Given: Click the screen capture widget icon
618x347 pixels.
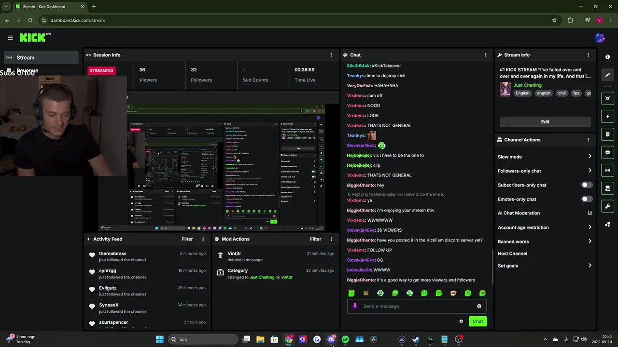Looking at the screenshot, I should pos(607,98).
